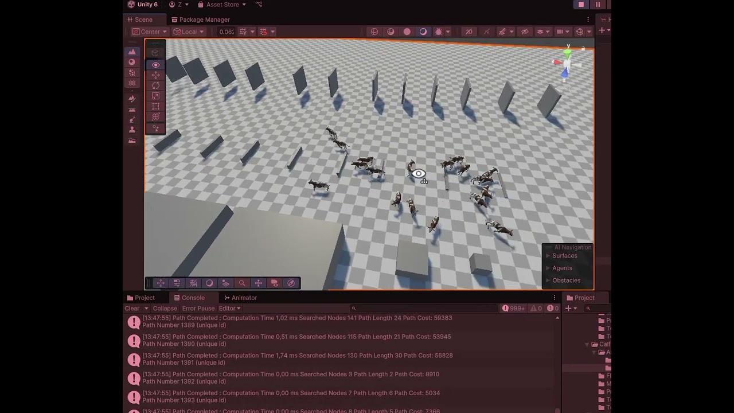Click the scene orientation gizmo
The width and height of the screenshot is (734, 413).
(x=567, y=62)
